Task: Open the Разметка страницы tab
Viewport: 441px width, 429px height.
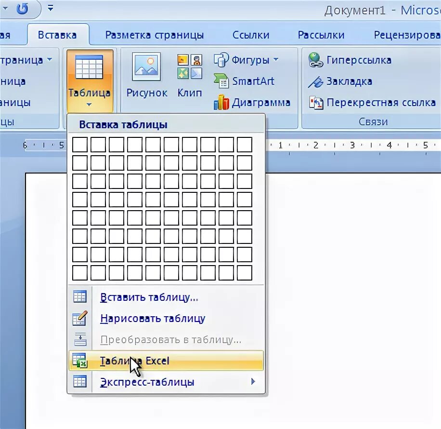Action: tap(155, 35)
